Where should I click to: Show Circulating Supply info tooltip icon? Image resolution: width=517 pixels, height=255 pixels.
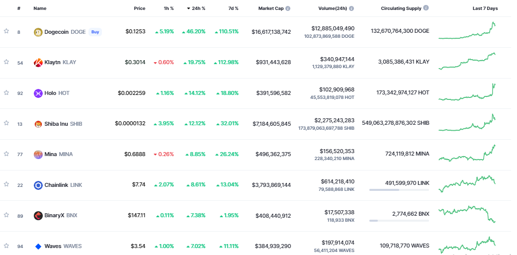tap(426, 8)
